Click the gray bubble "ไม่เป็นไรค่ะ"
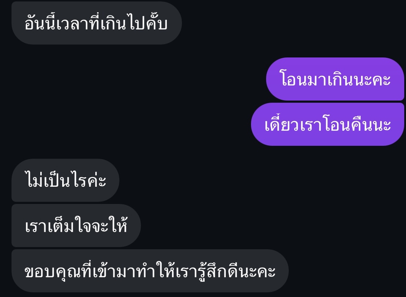406x297 pixels. [65, 180]
